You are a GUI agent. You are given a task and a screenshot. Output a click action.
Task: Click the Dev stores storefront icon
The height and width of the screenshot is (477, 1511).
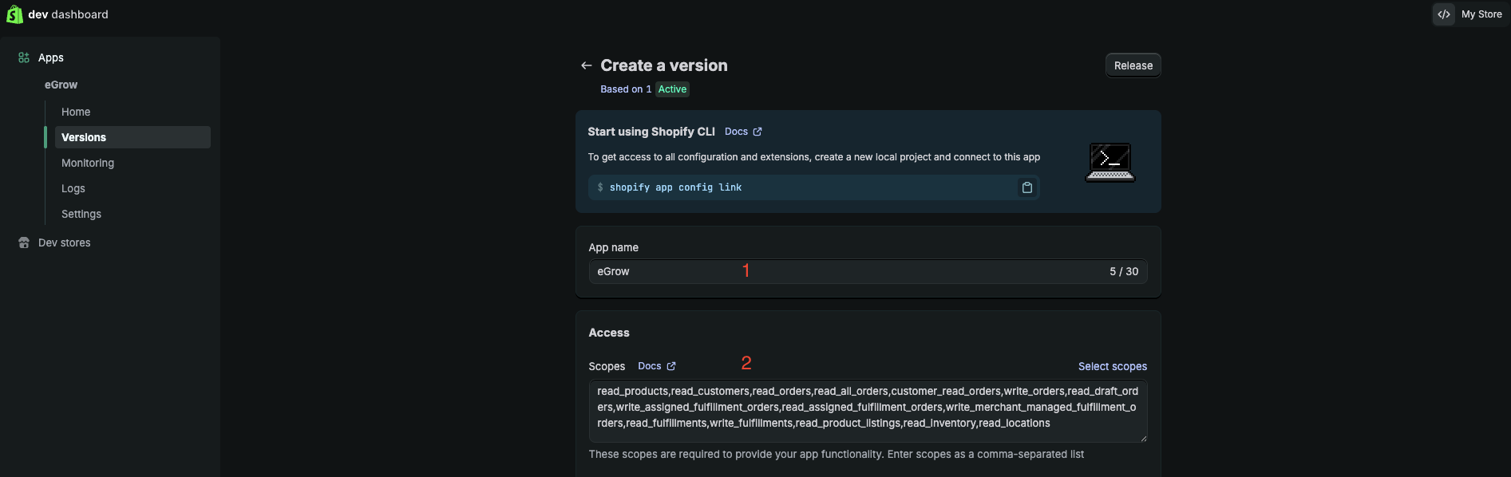point(24,242)
